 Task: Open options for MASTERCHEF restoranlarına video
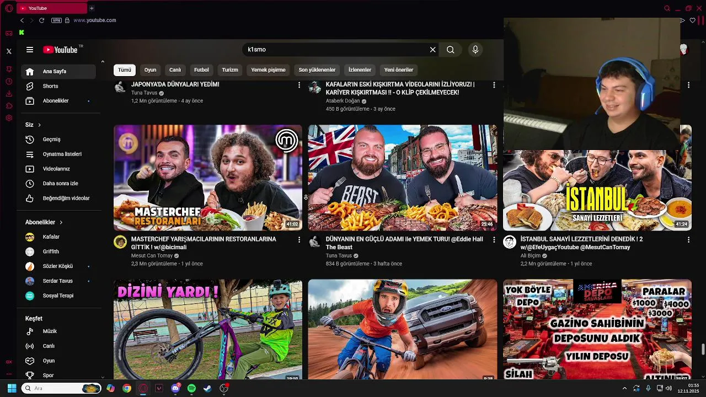tap(299, 240)
